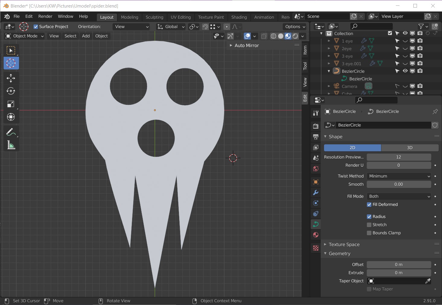Image resolution: width=442 pixels, height=305 pixels.
Task: Select the Scale tool
Action: click(11, 104)
